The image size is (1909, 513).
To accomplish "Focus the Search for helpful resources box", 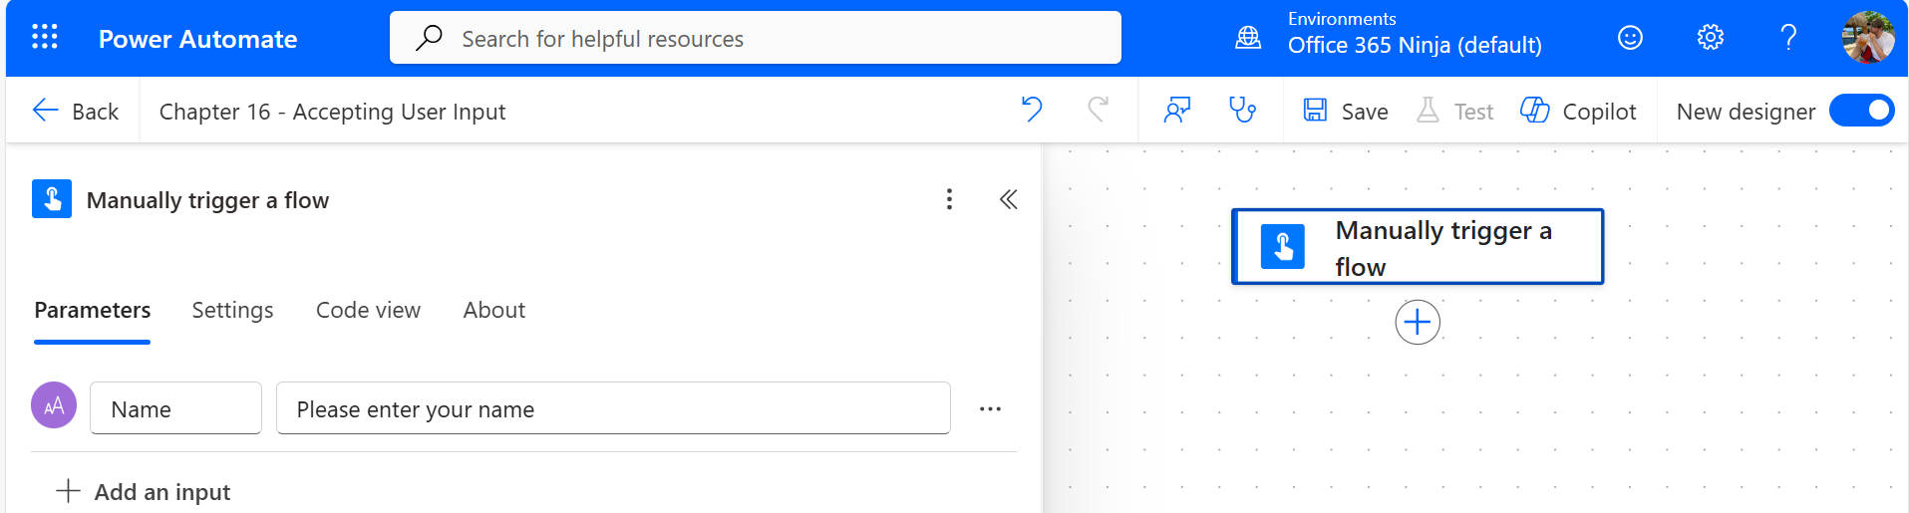I will pyautogui.click(x=755, y=38).
